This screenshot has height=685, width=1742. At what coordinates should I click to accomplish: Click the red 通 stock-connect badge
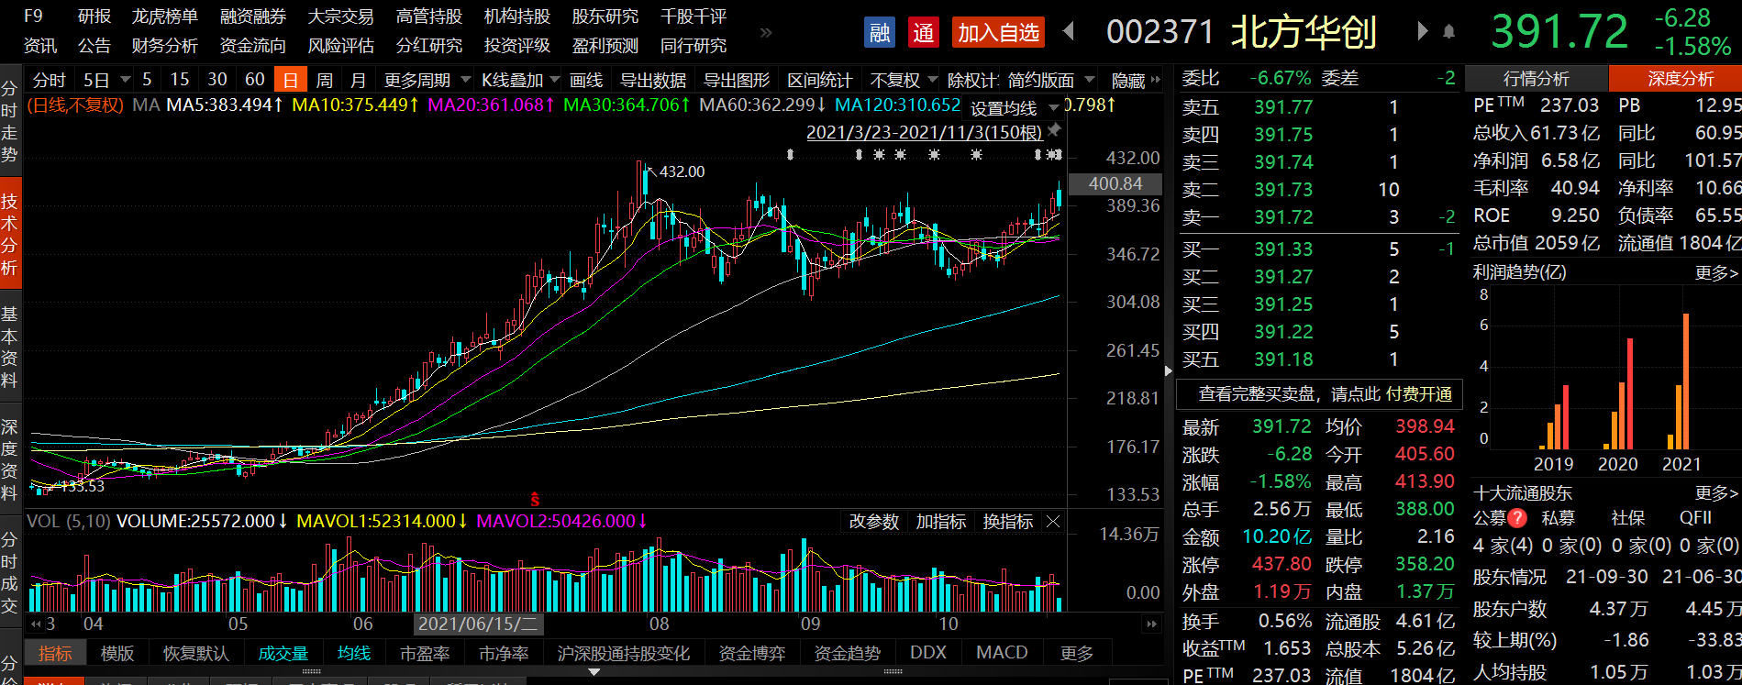[923, 33]
